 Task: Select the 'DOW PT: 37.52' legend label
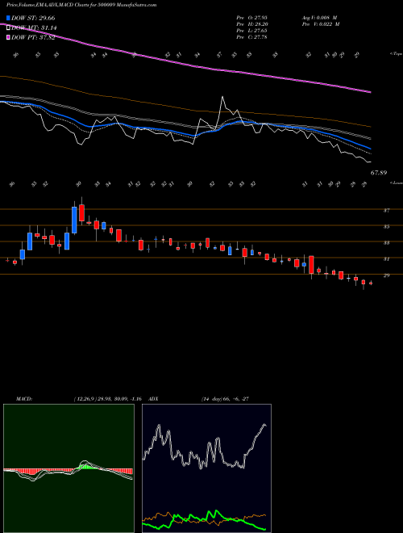point(33,37)
